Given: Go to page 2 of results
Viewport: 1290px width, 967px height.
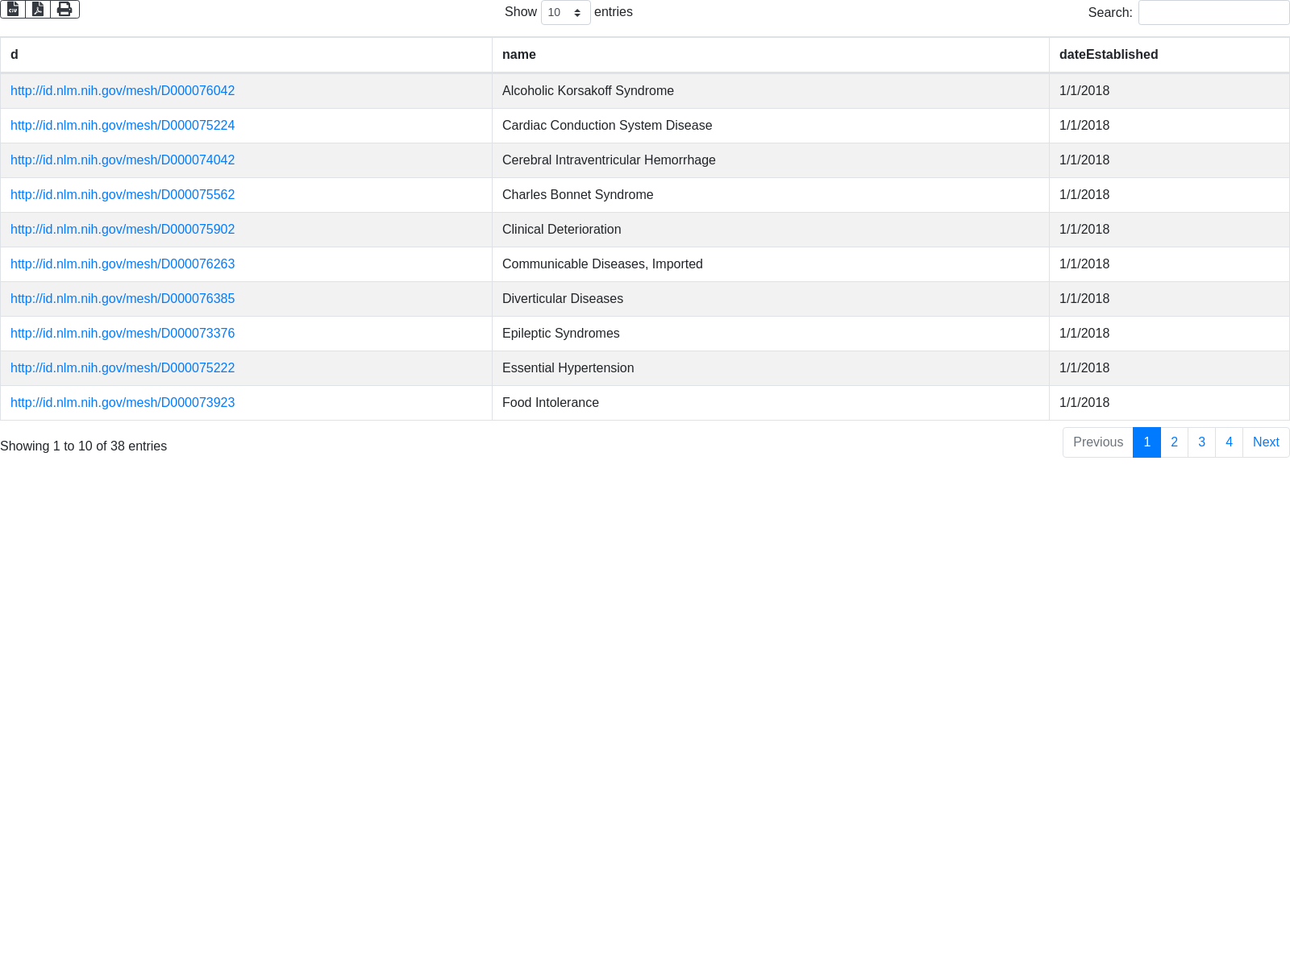Looking at the screenshot, I should click(x=1174, y=442).
